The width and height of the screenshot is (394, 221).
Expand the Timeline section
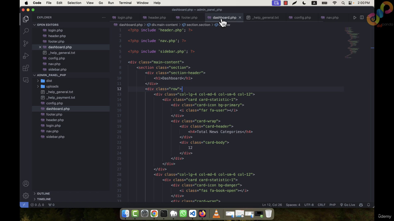[44, 199]
